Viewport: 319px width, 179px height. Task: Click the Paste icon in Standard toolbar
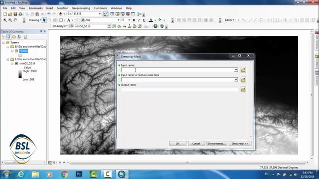[x=37, y=14]
